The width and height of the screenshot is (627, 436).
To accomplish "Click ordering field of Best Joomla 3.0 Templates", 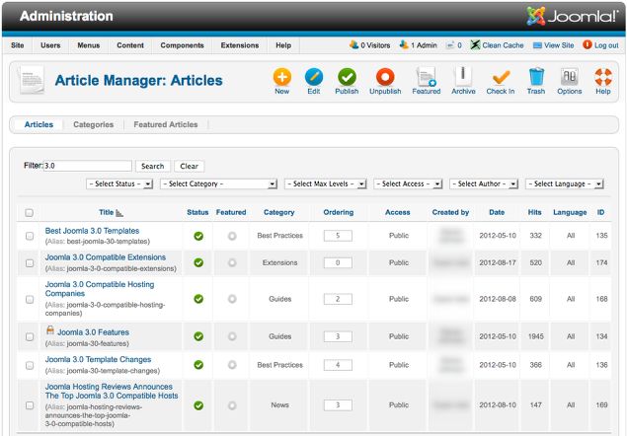I will pyautogui.click(x=338, y=236).
